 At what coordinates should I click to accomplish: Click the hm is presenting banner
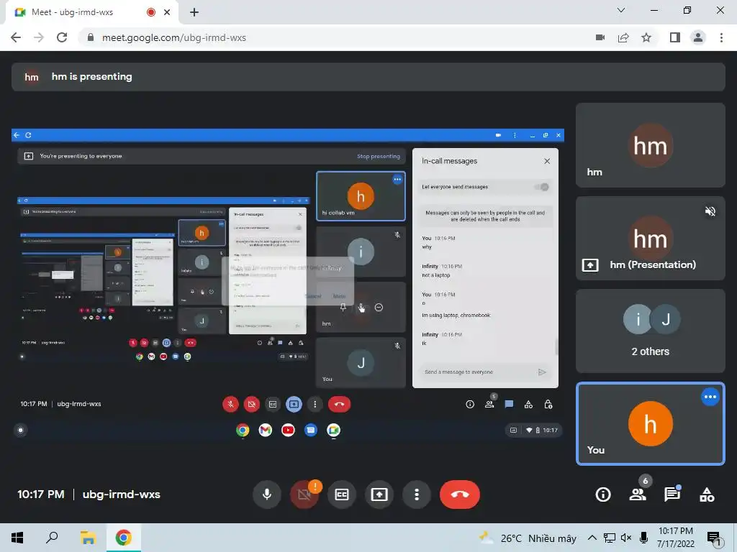[x=368, y=77]
